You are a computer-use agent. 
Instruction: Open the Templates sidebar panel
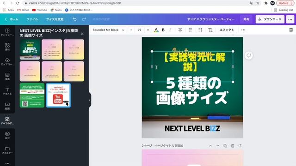pos(7,32)
